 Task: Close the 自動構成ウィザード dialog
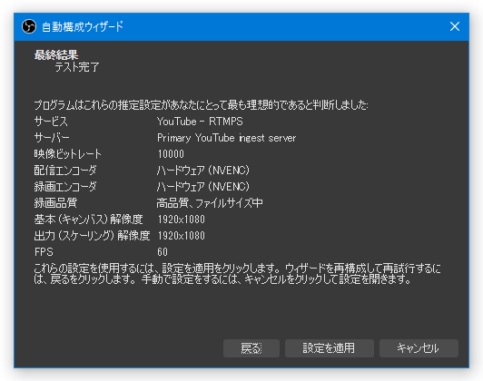(455, 26)
